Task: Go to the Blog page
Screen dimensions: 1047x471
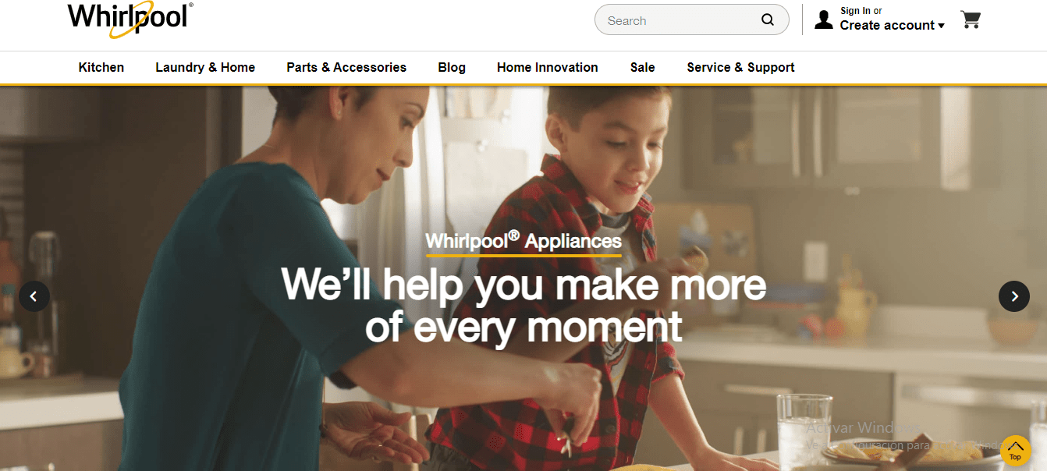Action: (452, 67)
